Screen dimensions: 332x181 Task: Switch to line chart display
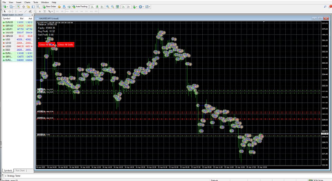coord(102,7)
